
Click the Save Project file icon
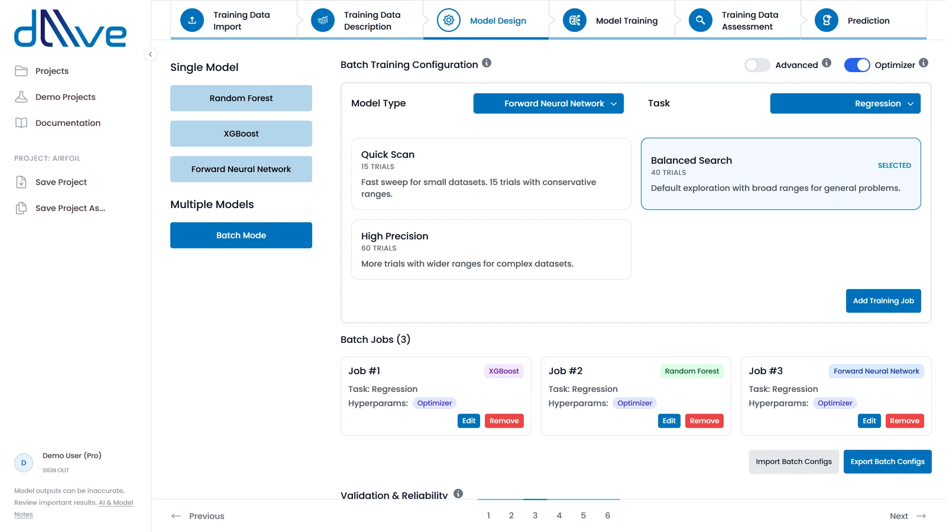tap(21, 182)
